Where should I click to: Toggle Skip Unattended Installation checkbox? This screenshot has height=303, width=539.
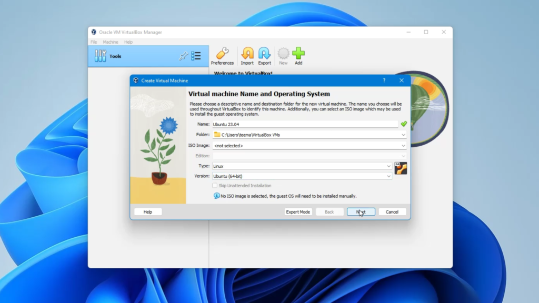[x=215, y=186]
